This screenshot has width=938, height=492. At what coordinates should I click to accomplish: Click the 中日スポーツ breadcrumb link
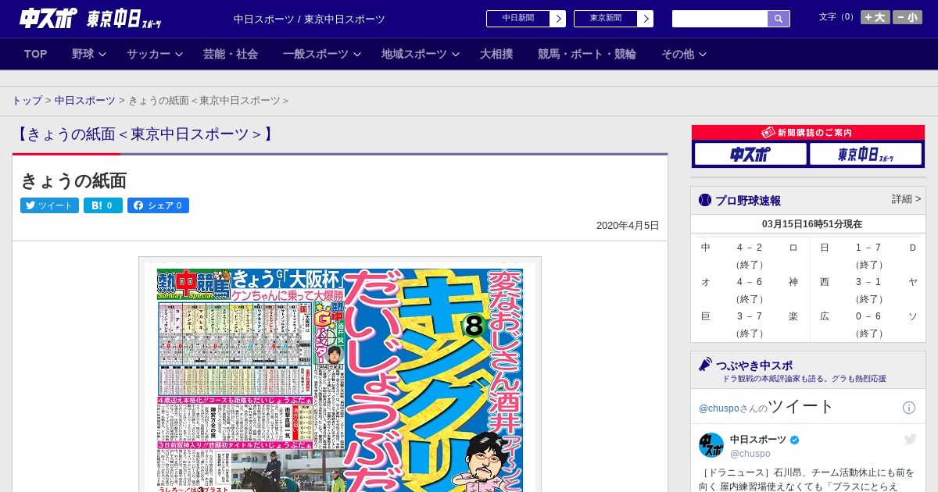coord(85,101)
